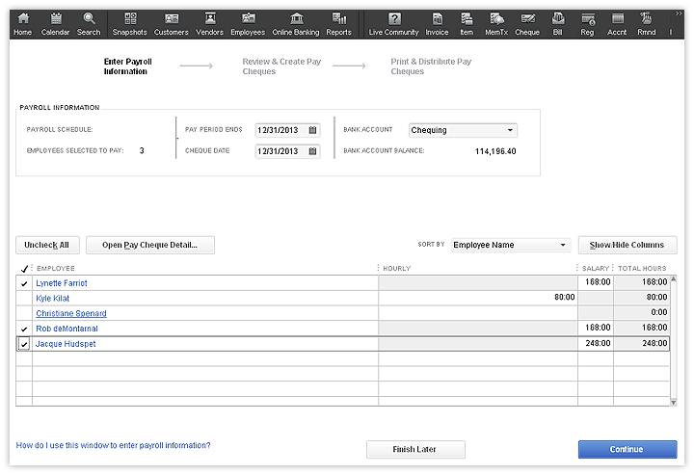Open Jacque Hudspet employee link
This screenshot has width=694, height=475.
[x=66, y=344]
